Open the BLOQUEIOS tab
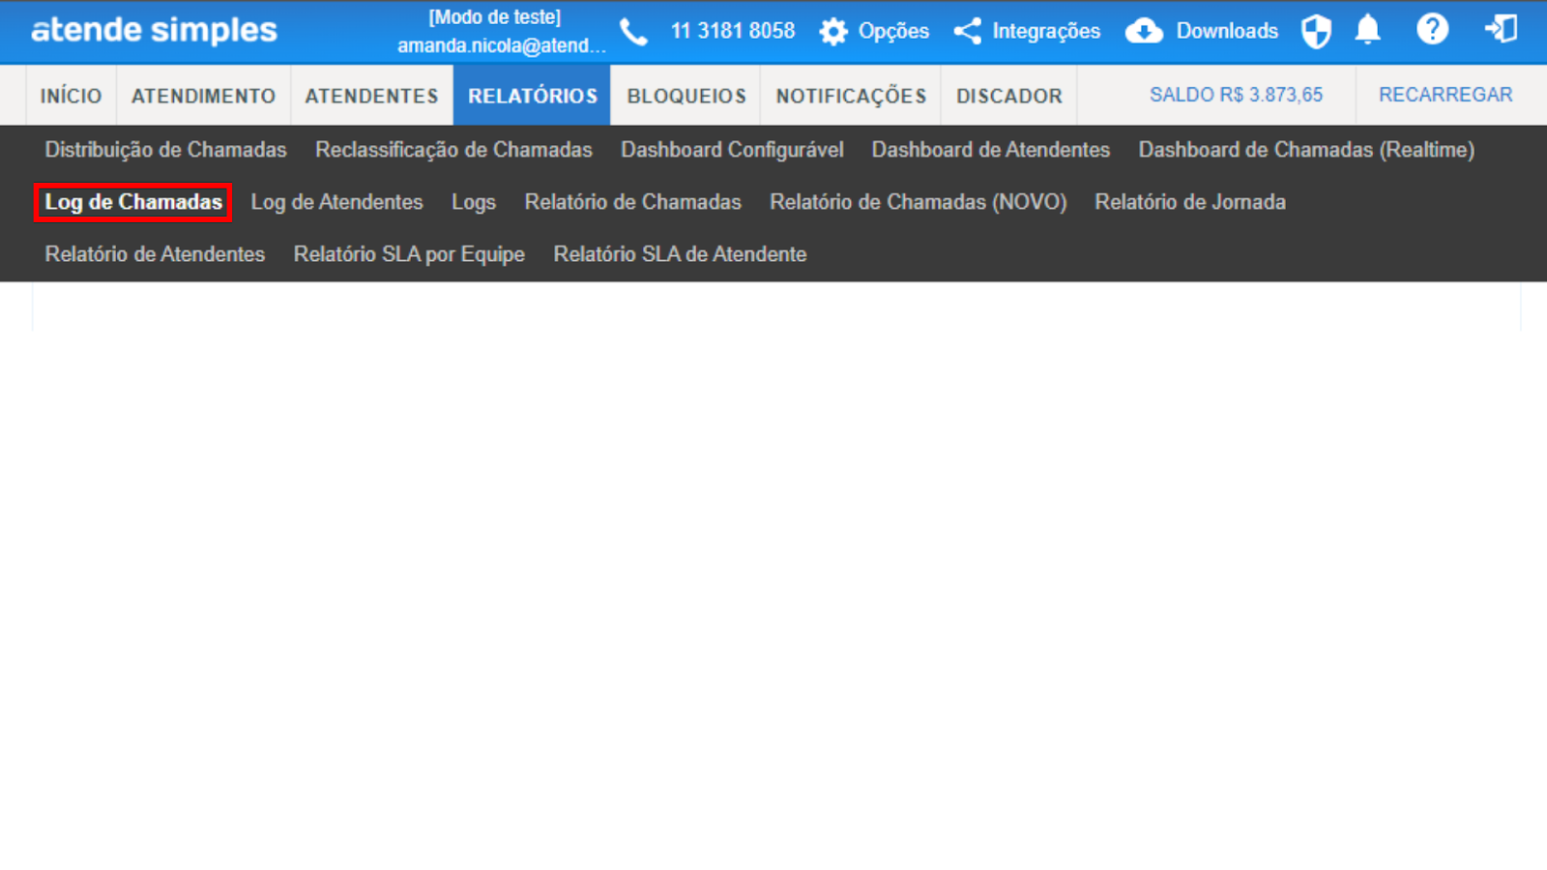The height and width of the screenshot is (870, 1547). pyautogui.click(x=686, y=96)
